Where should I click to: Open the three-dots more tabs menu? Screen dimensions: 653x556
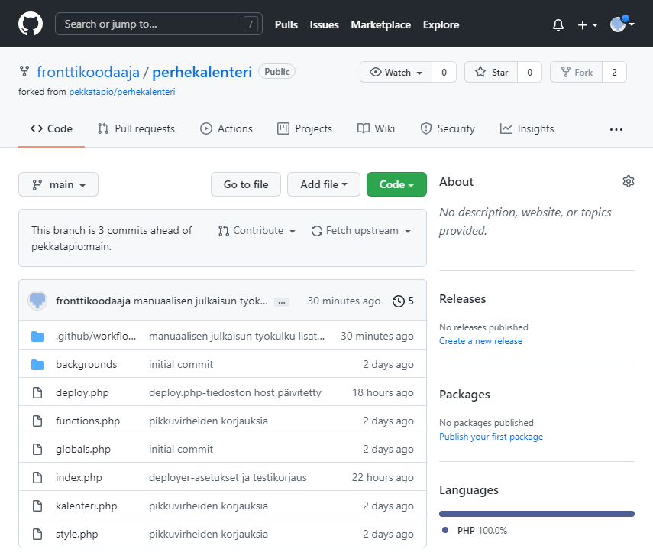[x=616, y=129]
